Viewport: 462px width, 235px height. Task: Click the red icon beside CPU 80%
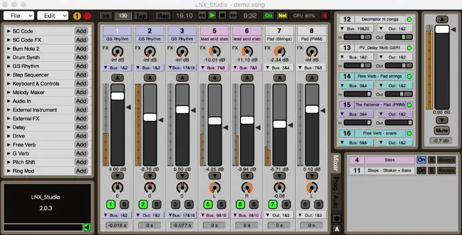click(x=325, y=16)
